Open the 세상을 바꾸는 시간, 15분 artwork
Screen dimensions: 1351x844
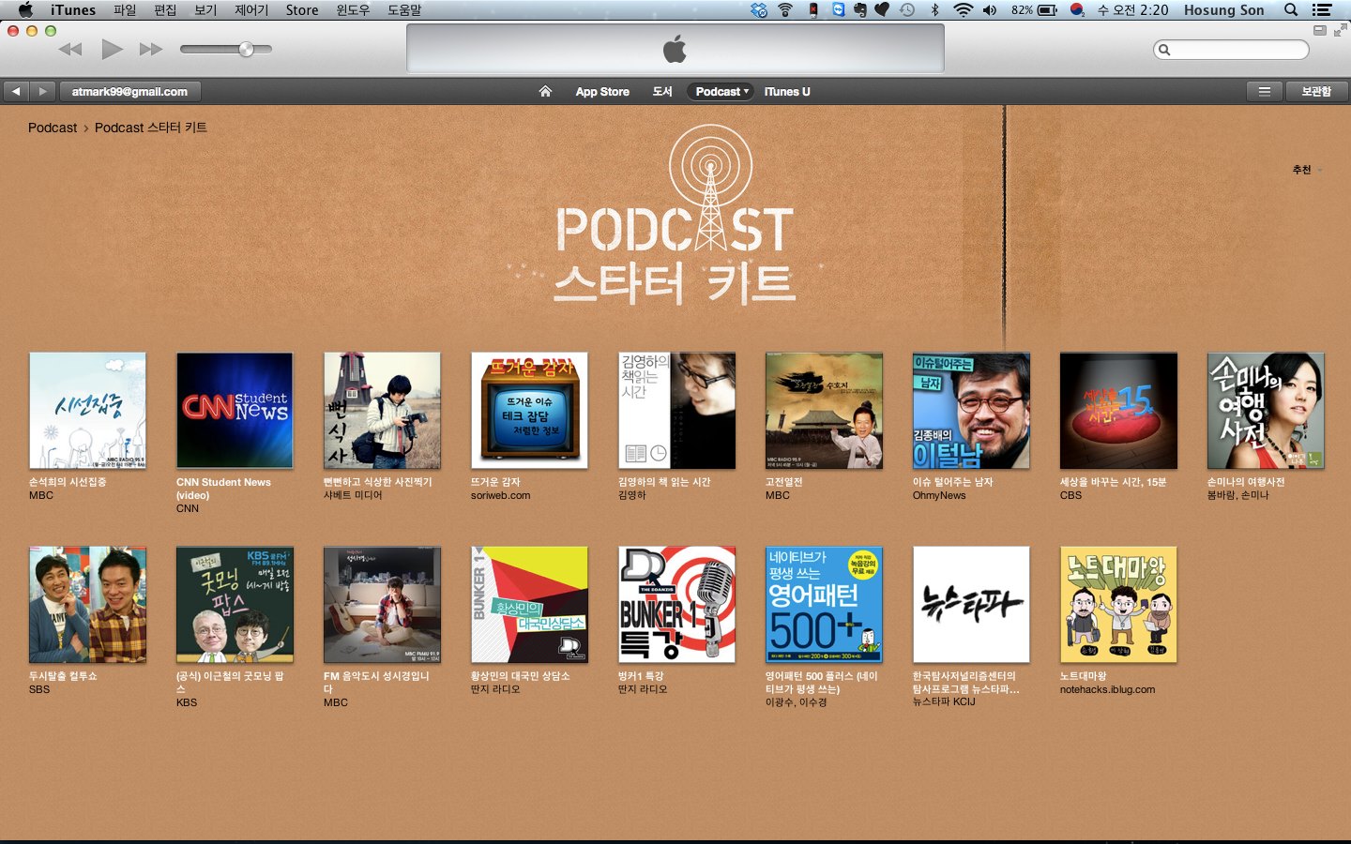1118,411
